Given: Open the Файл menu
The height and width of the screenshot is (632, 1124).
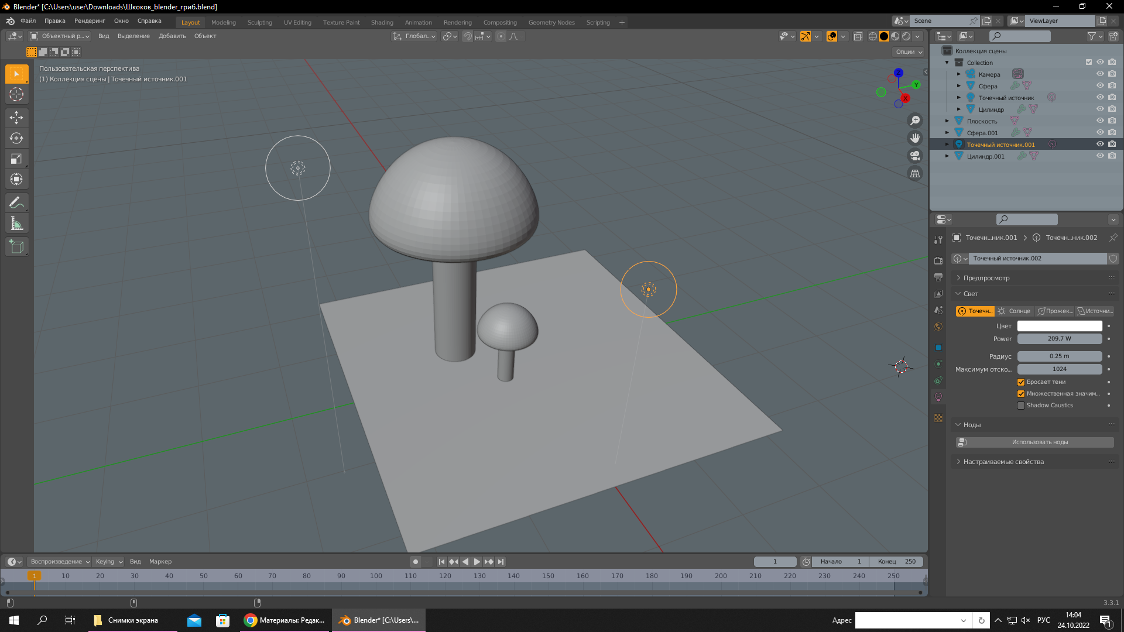Looking at the screenshot, I should click(x=28, y=21).
